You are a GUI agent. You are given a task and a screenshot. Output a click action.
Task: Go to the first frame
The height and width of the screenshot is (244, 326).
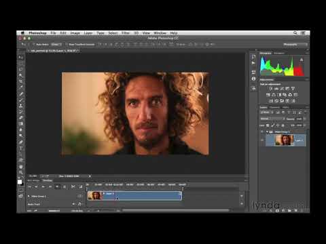(x=29, y=186)
